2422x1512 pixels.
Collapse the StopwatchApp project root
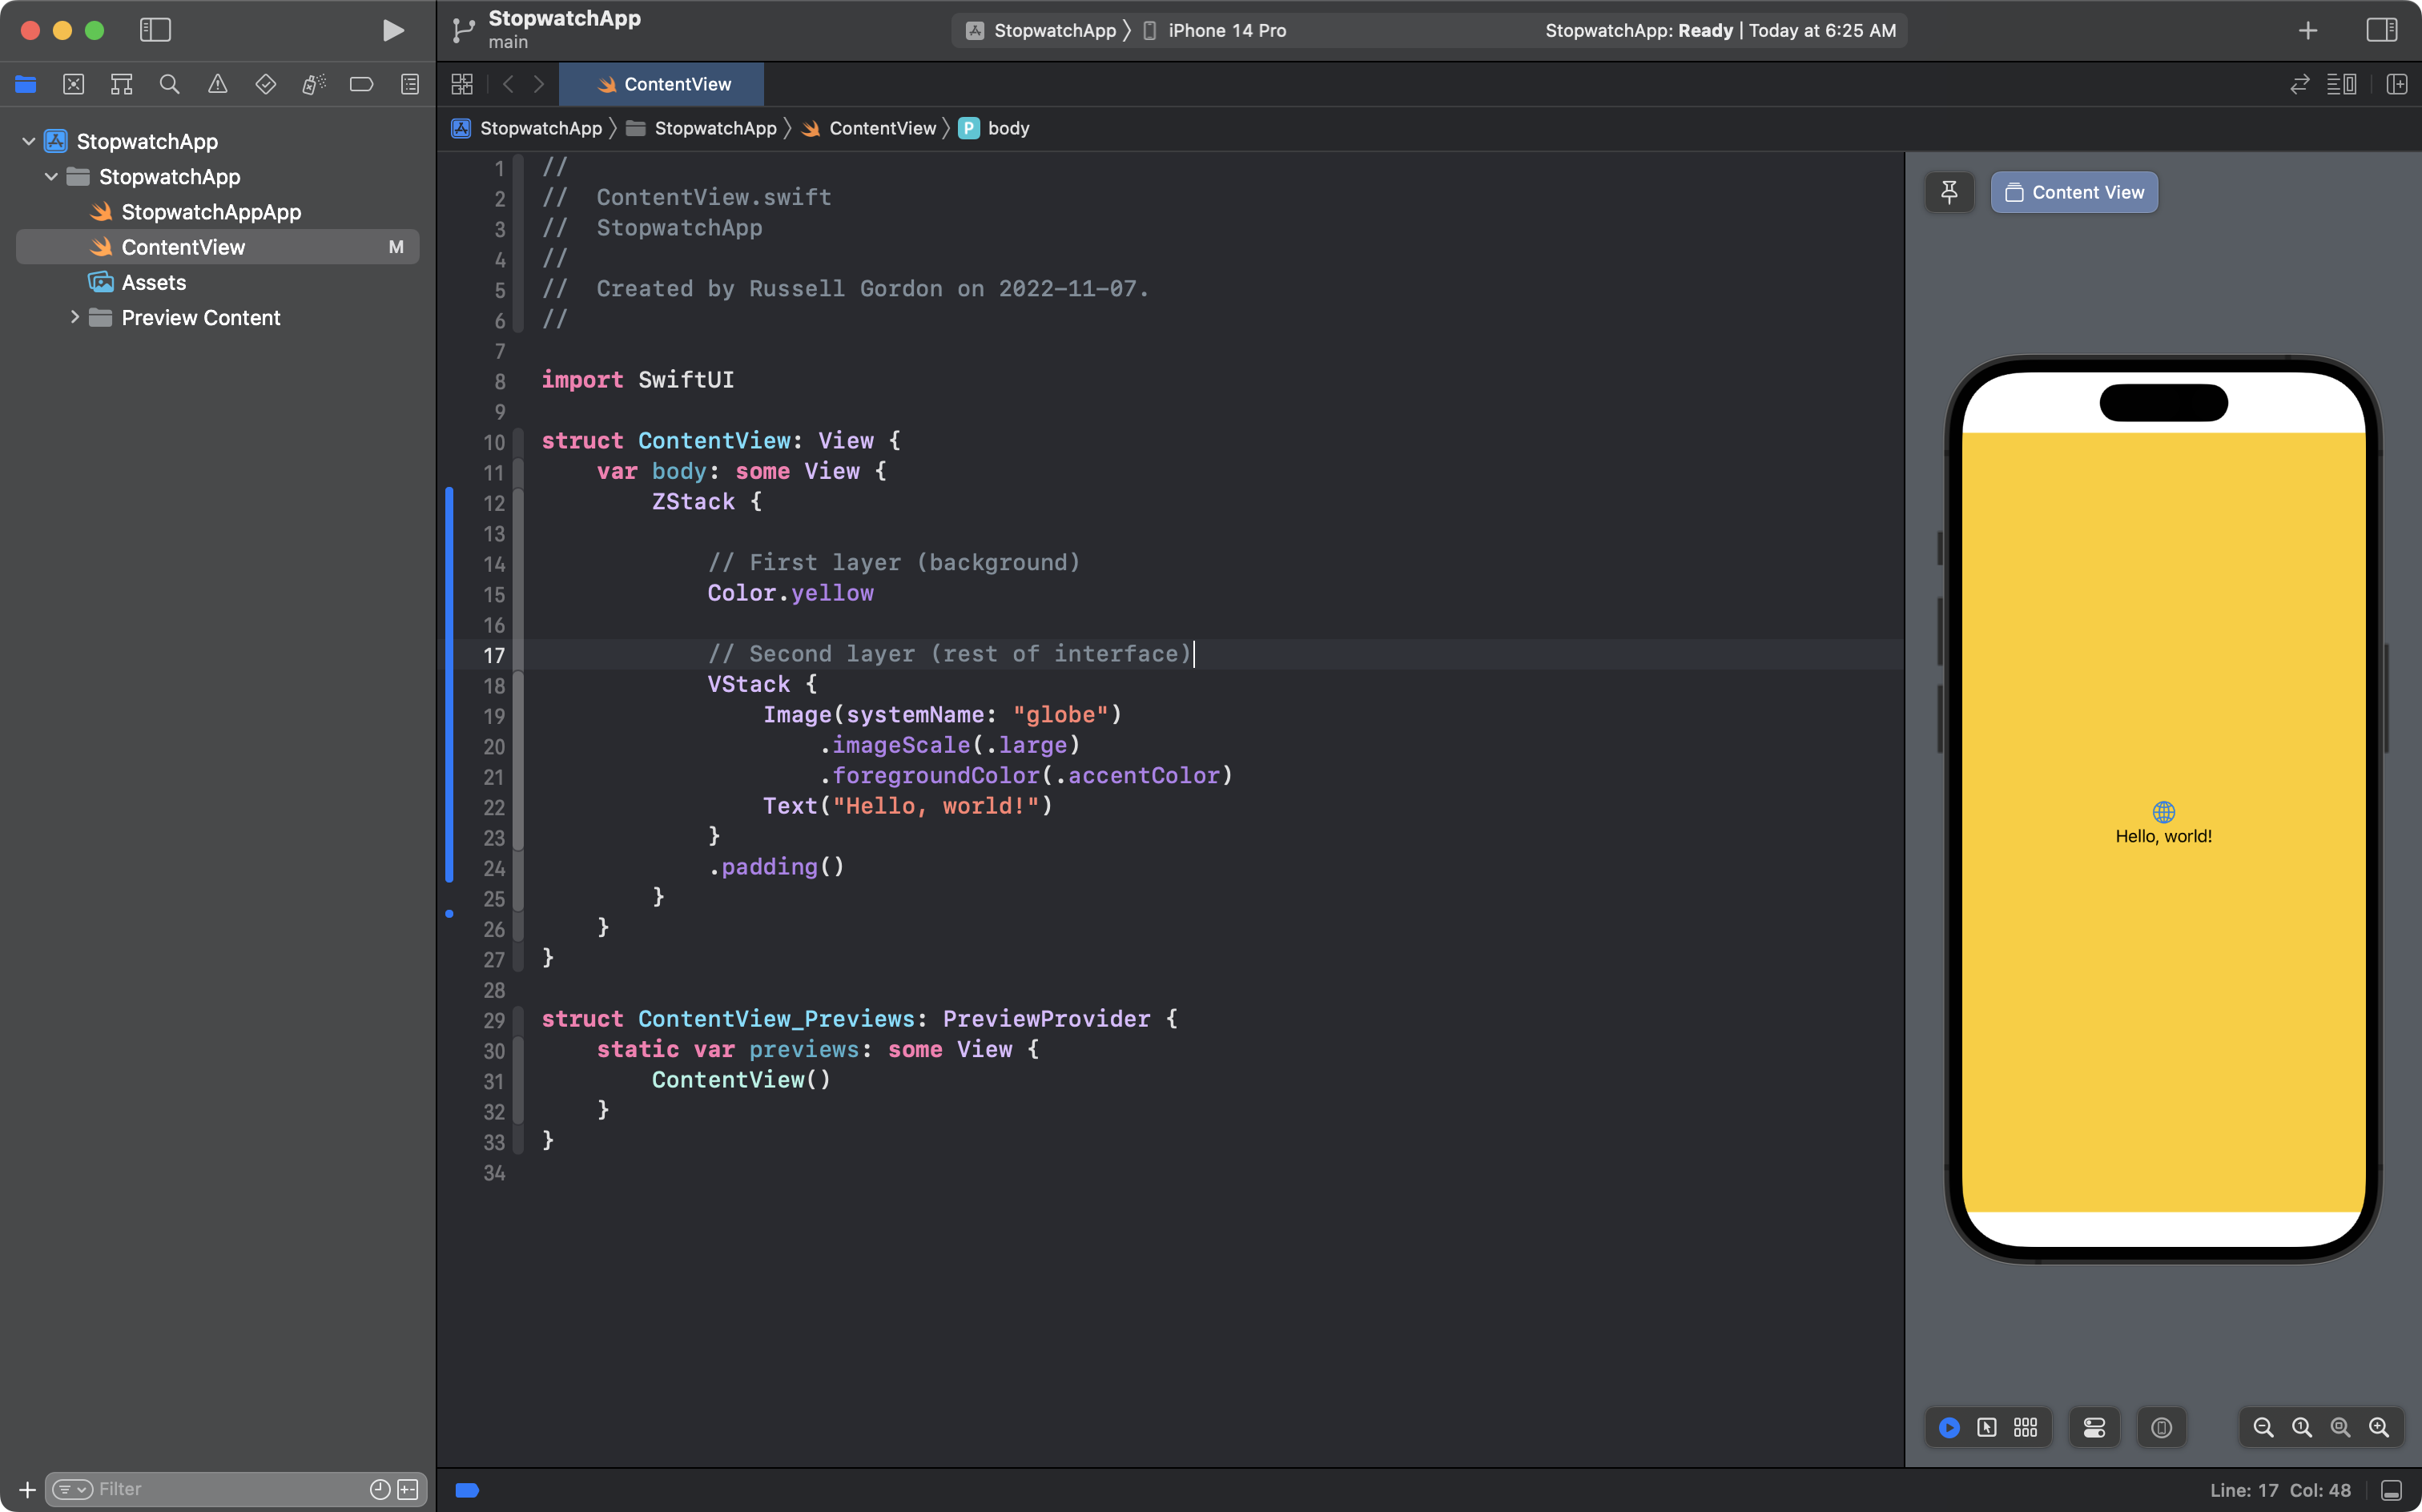point(29,141)
